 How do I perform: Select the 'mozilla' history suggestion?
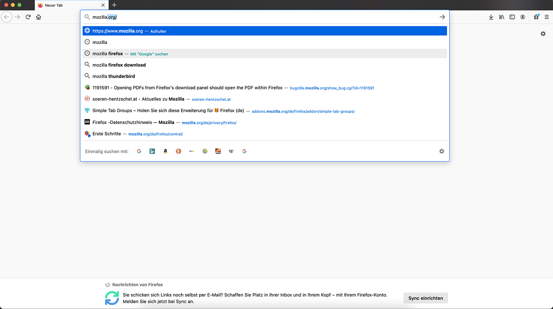pyautogui.click(x=265, y=42)
